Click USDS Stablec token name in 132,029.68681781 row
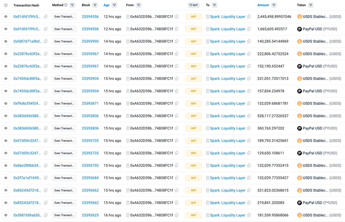This screenshot has width=345, height=222. [316, 104]
